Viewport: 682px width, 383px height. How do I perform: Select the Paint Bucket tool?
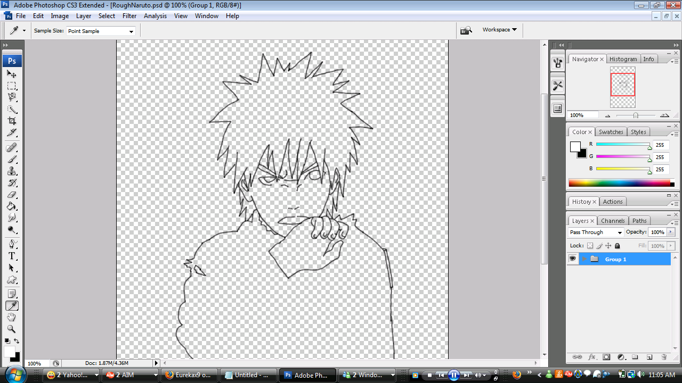(x=12, y=206)
